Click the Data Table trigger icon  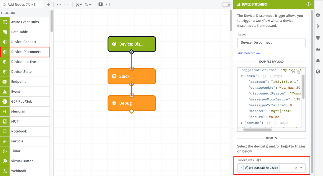coord(5,32)
